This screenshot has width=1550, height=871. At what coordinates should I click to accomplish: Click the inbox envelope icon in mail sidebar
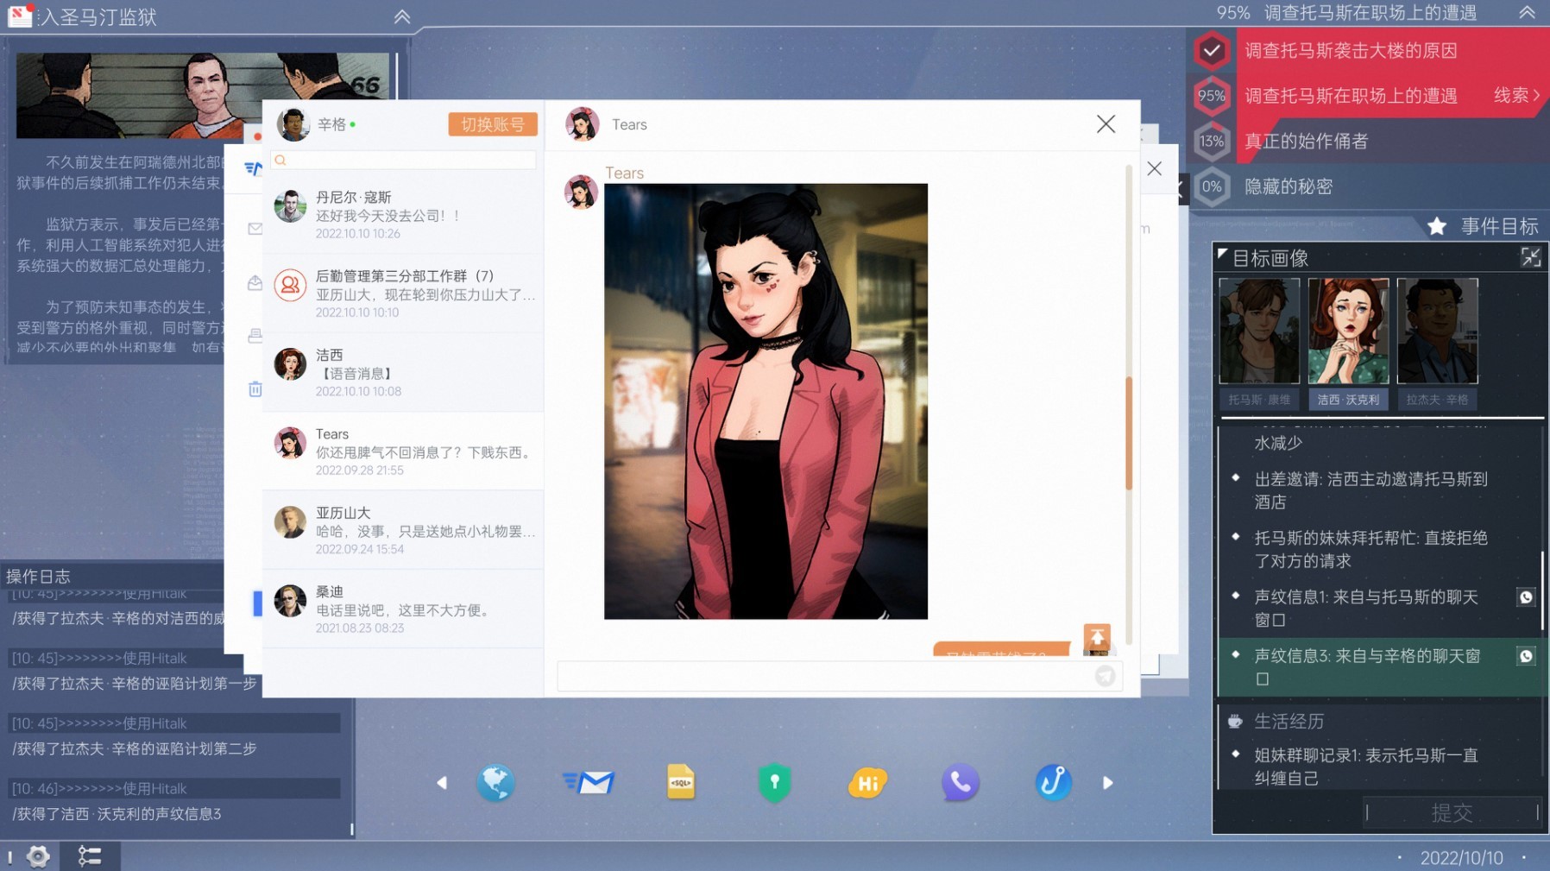255,229
